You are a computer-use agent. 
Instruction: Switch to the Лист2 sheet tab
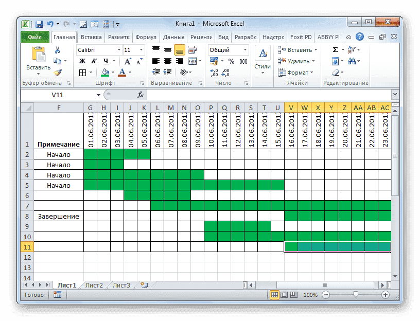94,284
